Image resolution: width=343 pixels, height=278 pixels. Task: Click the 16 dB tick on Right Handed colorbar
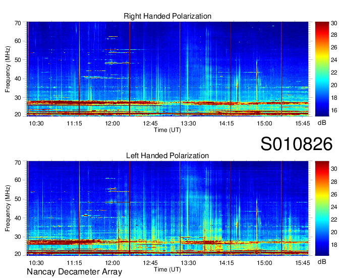click(334, 110)
